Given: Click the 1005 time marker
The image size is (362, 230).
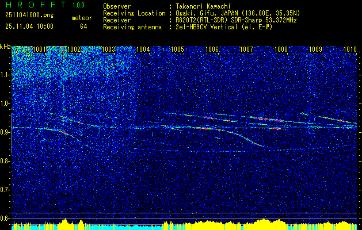Looking at the screenshot, I should (178, 49).
